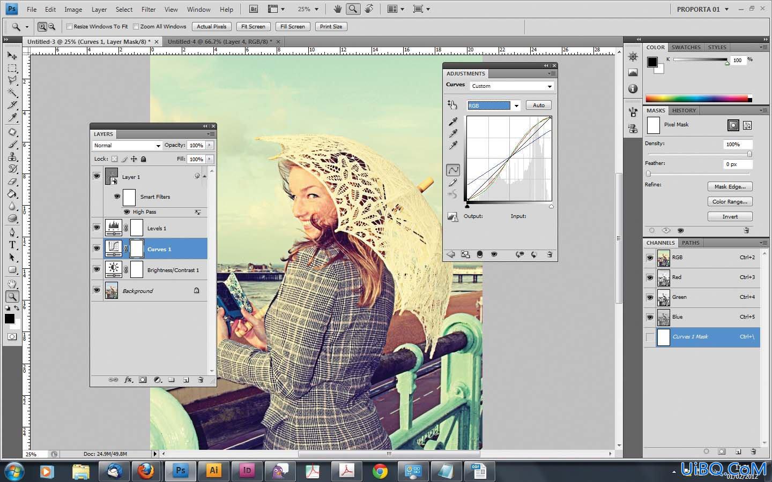Screen dimensions: 772x482
Task: Open the Opacity slider arrow in Layers
Action: point(210,145)
